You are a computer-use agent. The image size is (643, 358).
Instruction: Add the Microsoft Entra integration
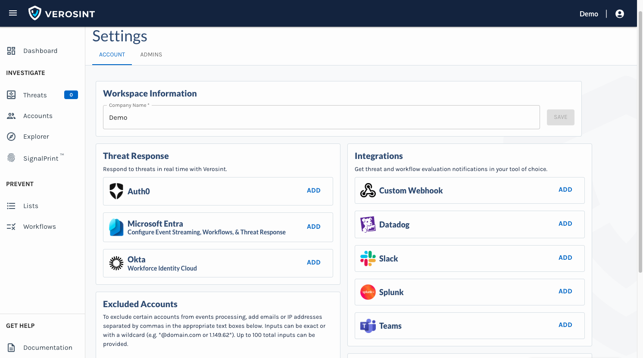coord(314,227)
